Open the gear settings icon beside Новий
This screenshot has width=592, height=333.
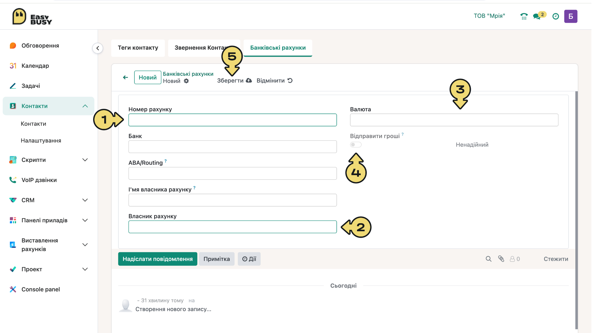186,81
